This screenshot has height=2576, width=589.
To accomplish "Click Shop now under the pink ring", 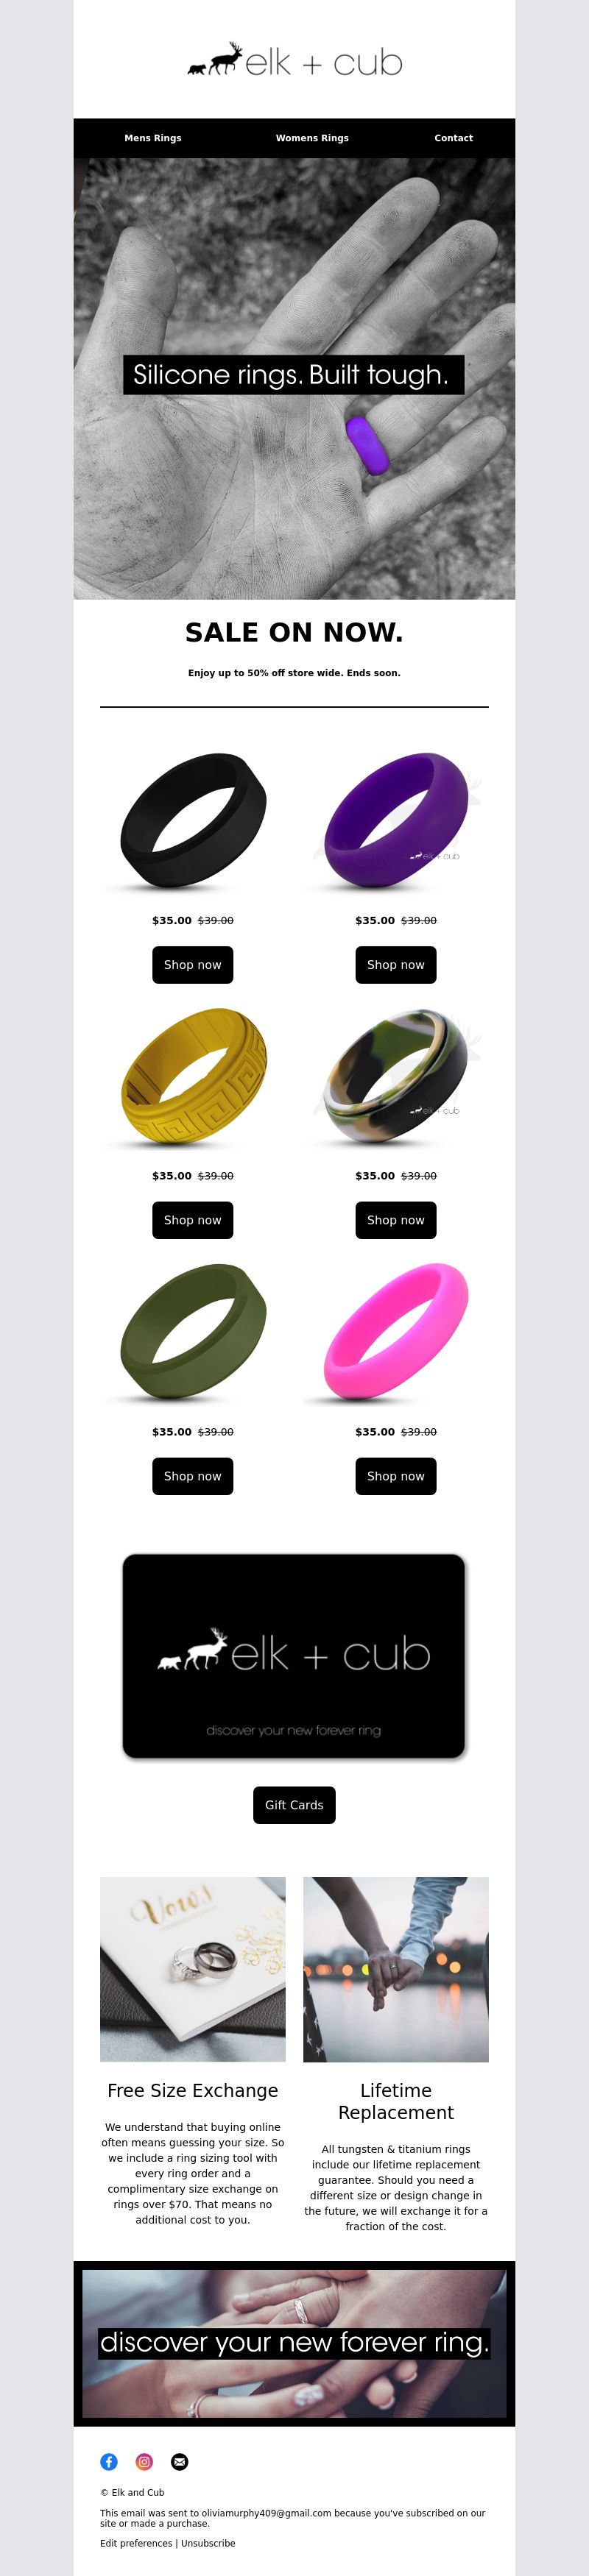I will click(x=395, y=1475).
